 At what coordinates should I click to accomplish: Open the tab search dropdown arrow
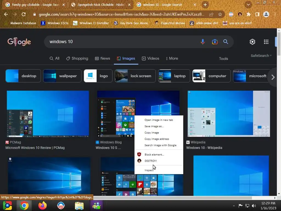(248, 5)
